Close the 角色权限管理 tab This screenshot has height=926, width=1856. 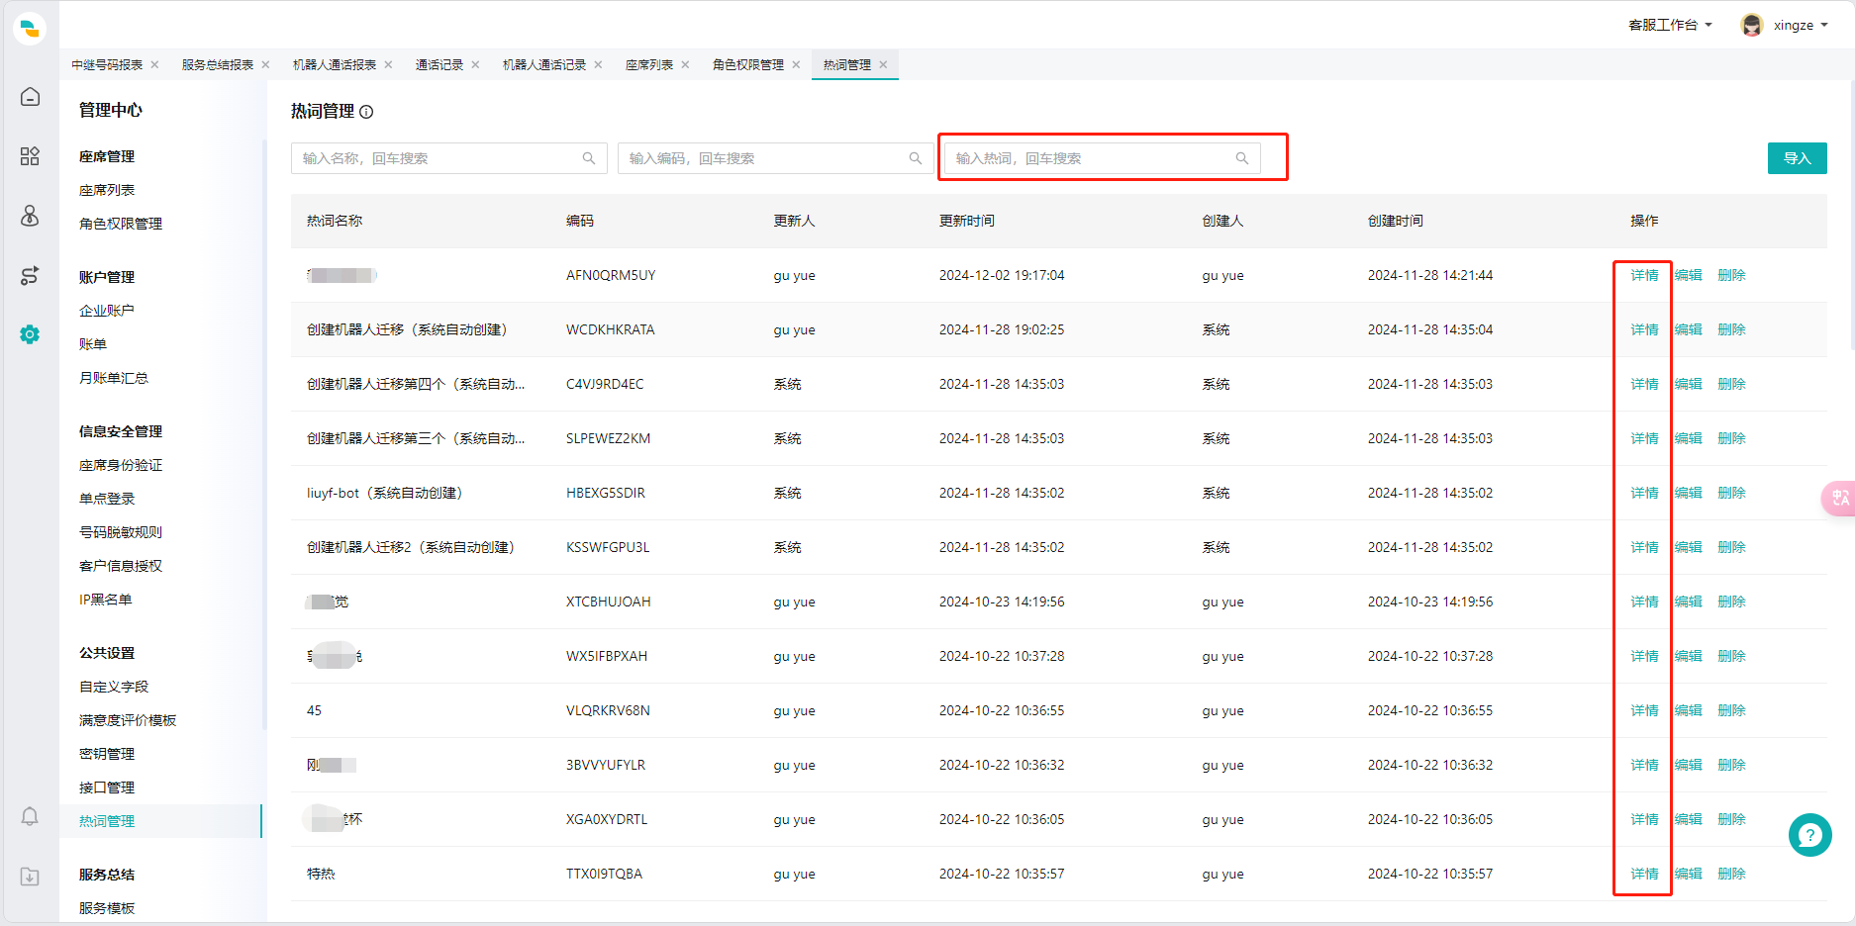click(796, 65)
